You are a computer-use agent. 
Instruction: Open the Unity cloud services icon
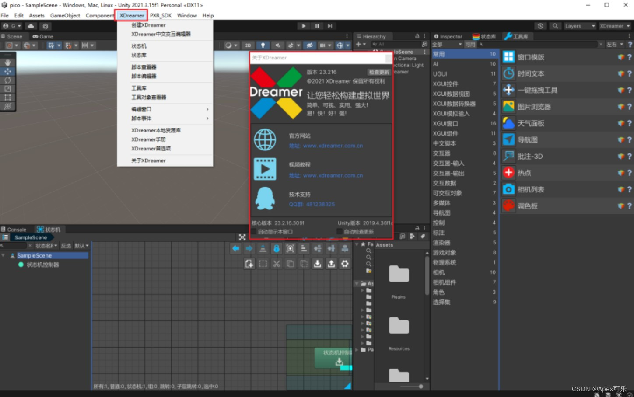coord(31,26)
